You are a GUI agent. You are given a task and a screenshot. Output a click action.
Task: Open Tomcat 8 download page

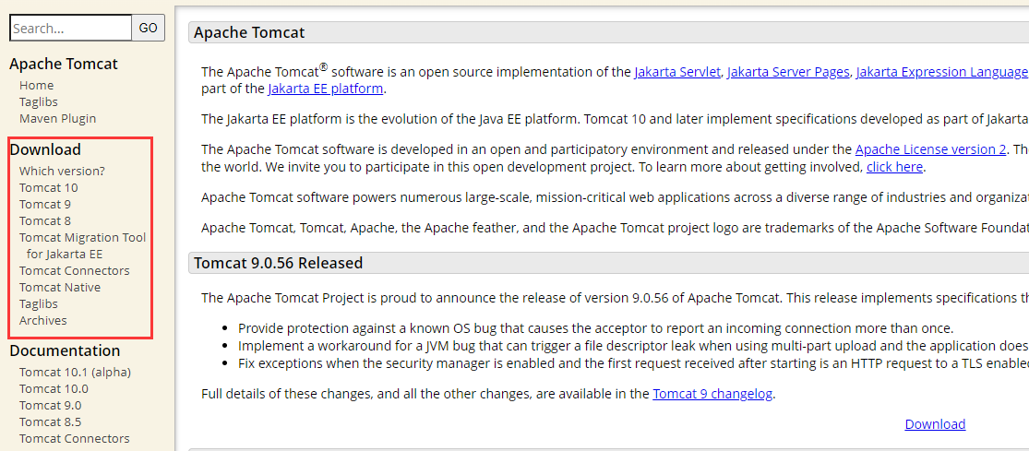[45, 221]
